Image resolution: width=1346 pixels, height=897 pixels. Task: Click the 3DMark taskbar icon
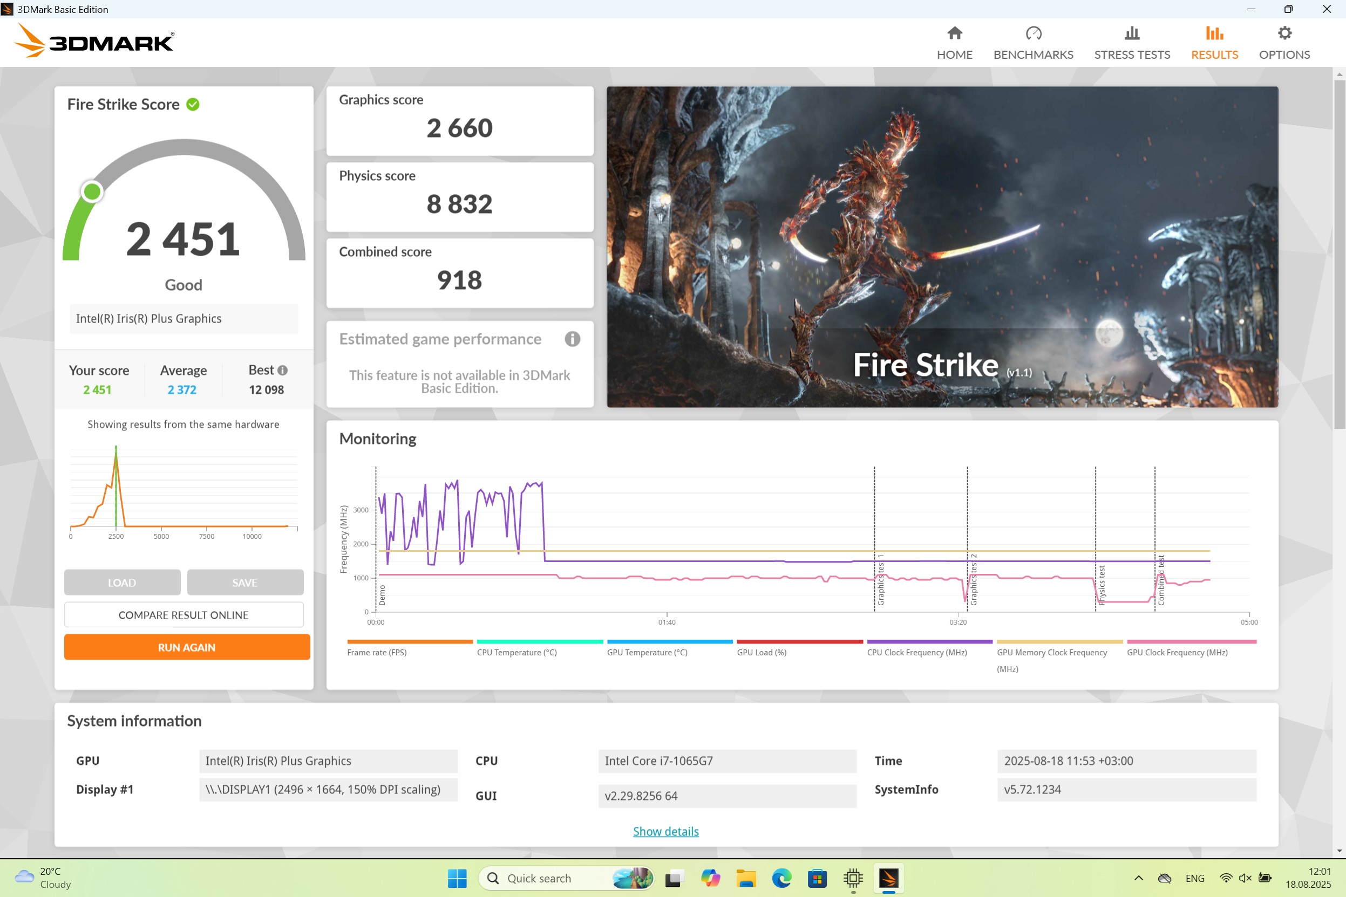coord(889,878)
